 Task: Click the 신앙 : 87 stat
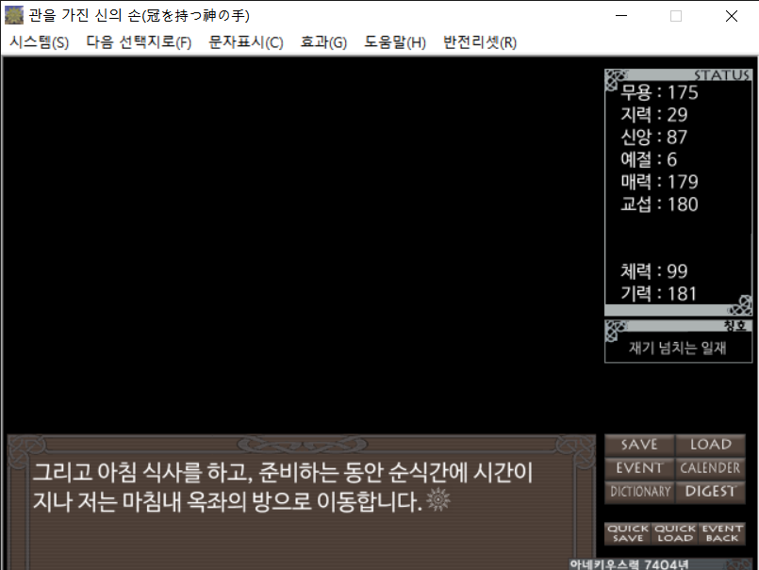pyautogui.click(x=654, y=137)
